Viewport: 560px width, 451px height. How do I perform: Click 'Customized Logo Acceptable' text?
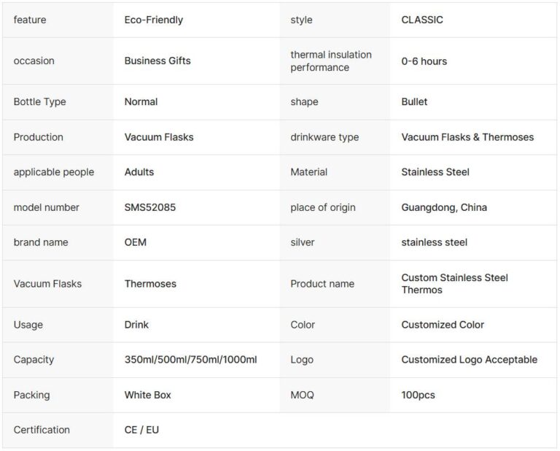tap(469, 360)
